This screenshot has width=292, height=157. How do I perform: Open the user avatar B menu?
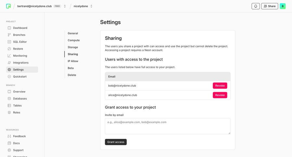[283, 6]
